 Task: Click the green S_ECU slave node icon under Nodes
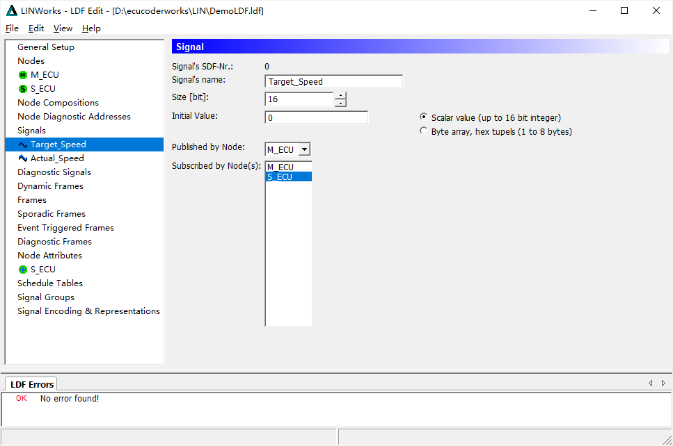(x=23, y=89)
